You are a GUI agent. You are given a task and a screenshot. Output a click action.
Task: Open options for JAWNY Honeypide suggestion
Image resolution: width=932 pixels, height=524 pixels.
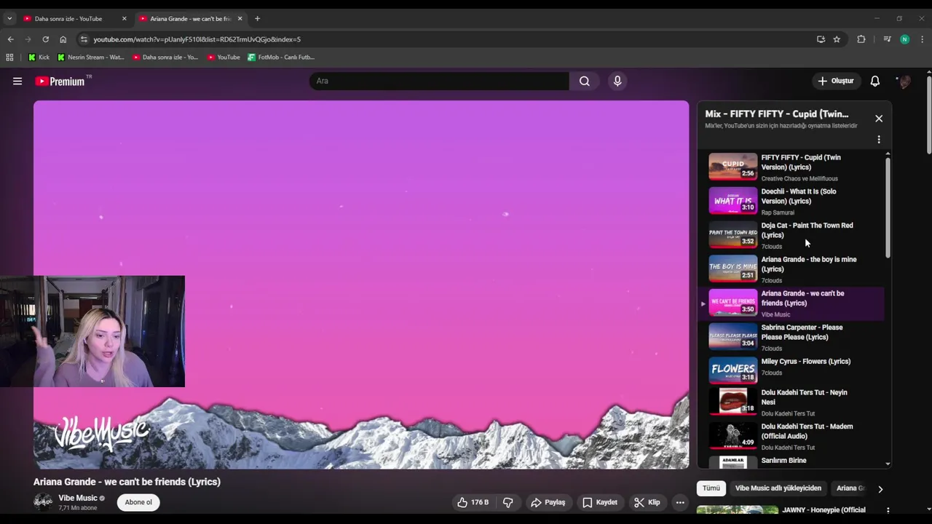[888, 510]
